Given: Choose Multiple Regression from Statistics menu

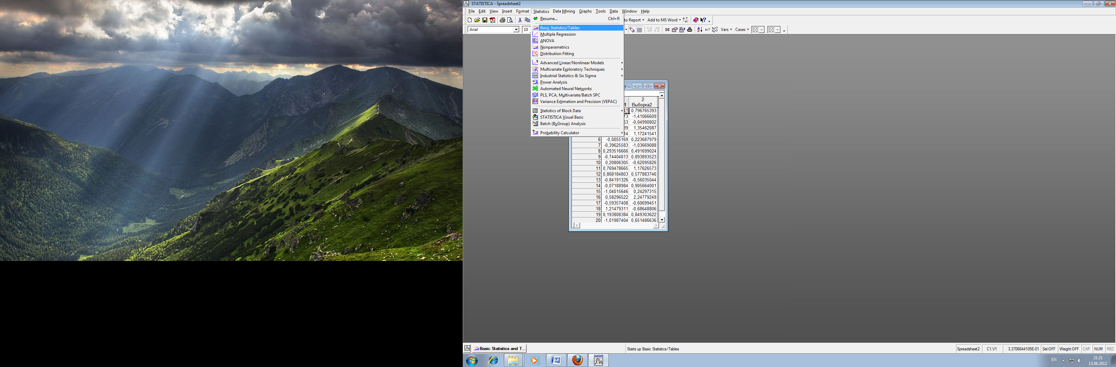Looking at the screenshot, I should [577, 34].
